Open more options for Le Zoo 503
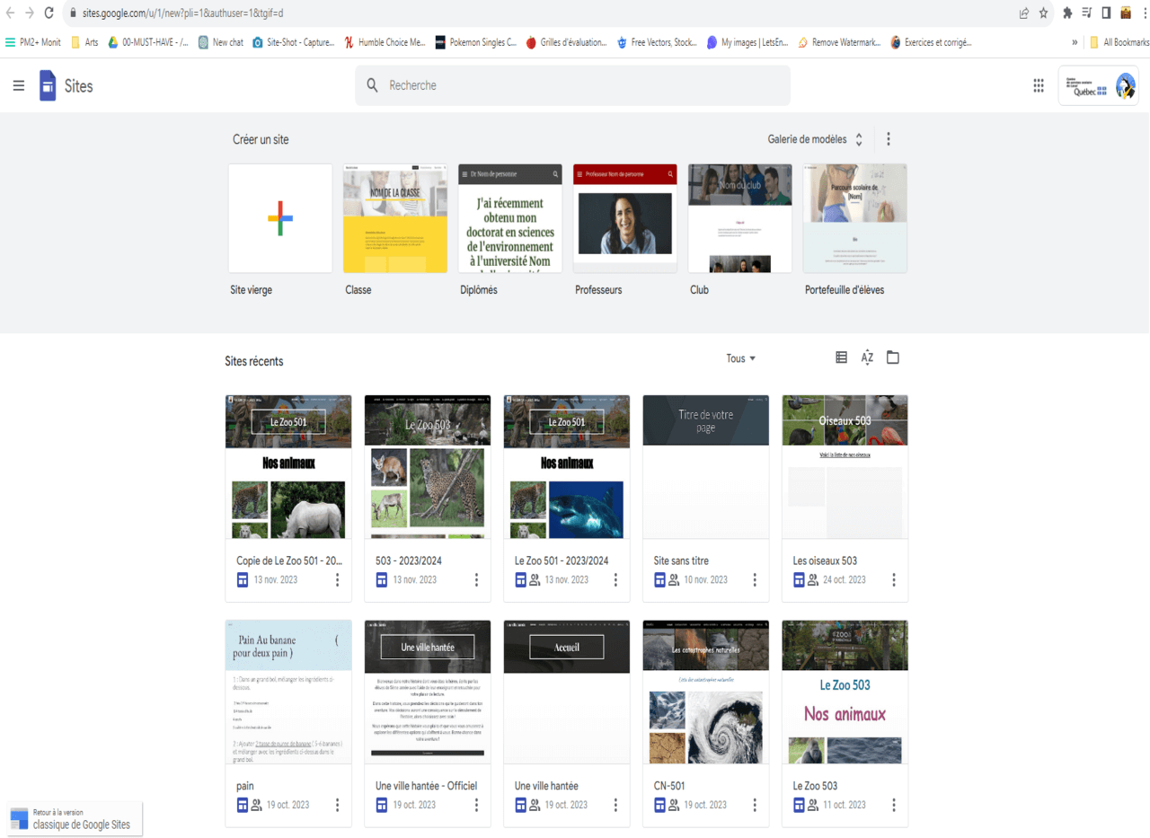Viewport: 1150px width, 838px height. [894, 805]
